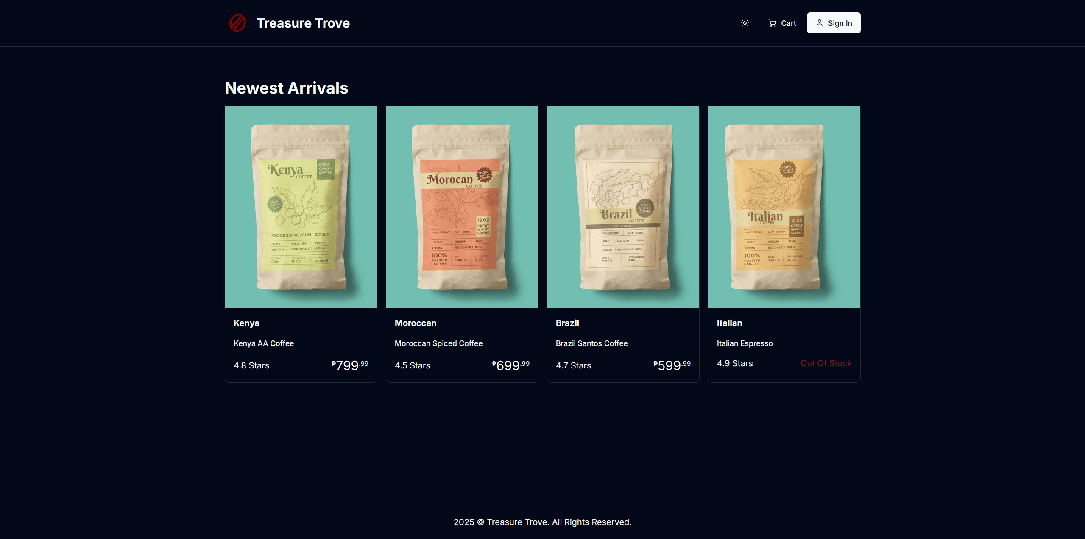Viewport: 1085px width, 539px height.
Task: Open the Italian coffee bag image
Action: point(784,207)
